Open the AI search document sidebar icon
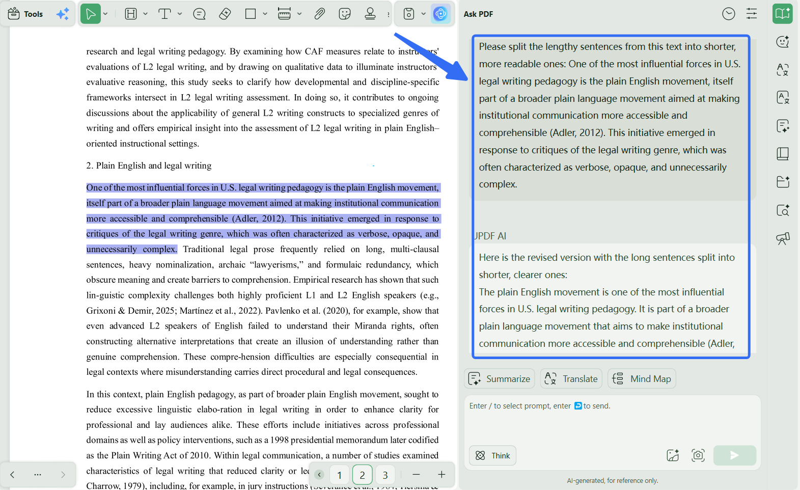The width and height of the screenshot is (800, 490). tap(783, 210)
